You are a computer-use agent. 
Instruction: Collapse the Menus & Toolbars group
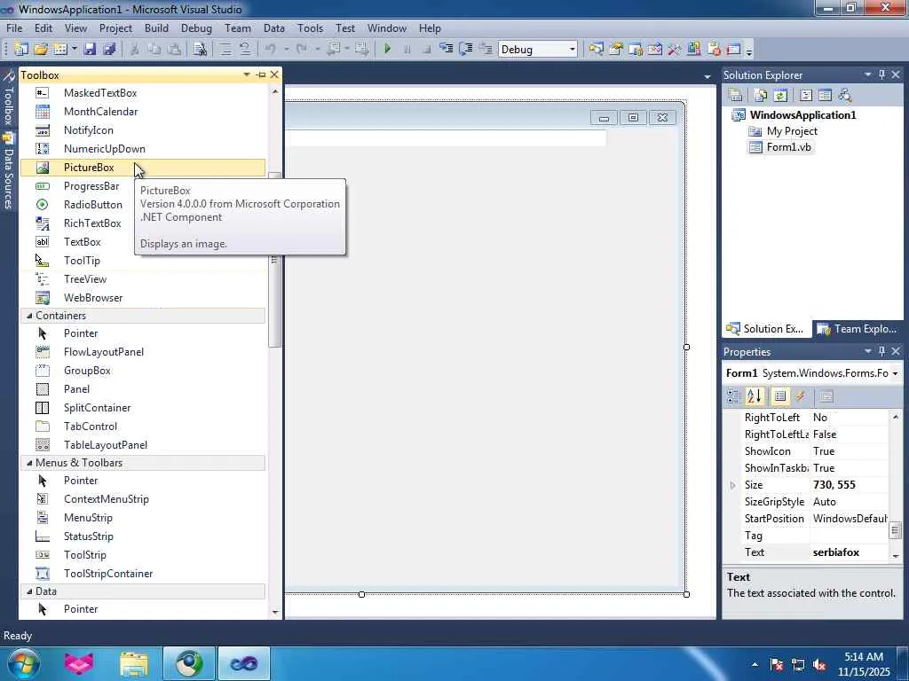click(29, 463)
